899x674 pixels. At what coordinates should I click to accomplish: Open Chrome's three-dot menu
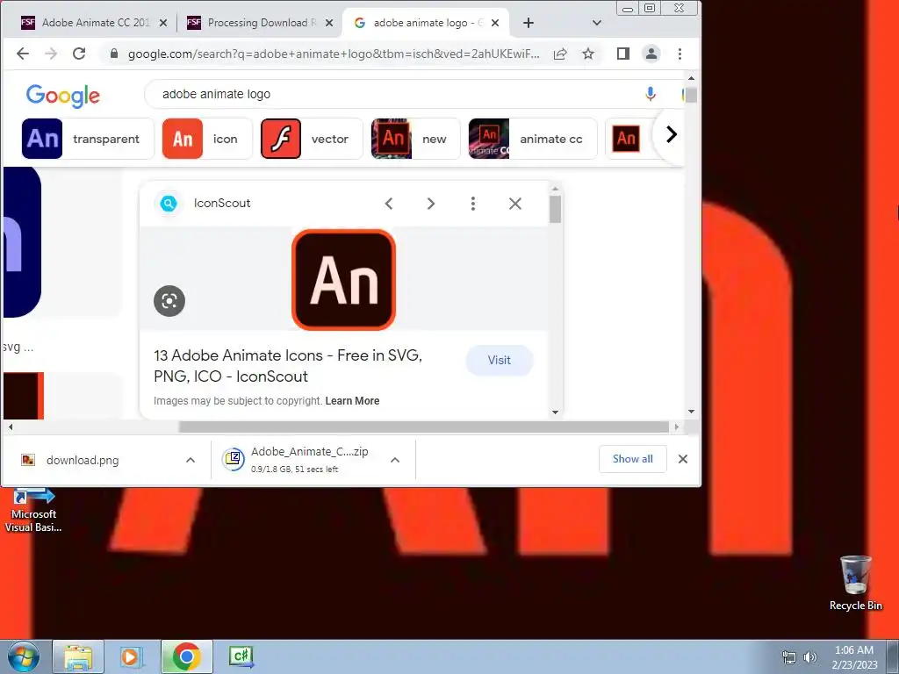pyautogui.click(x=680, y=54)
